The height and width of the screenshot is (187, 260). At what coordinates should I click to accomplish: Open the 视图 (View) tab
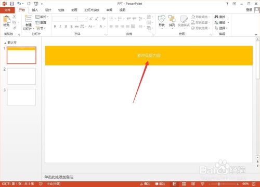tap(122, 10)
